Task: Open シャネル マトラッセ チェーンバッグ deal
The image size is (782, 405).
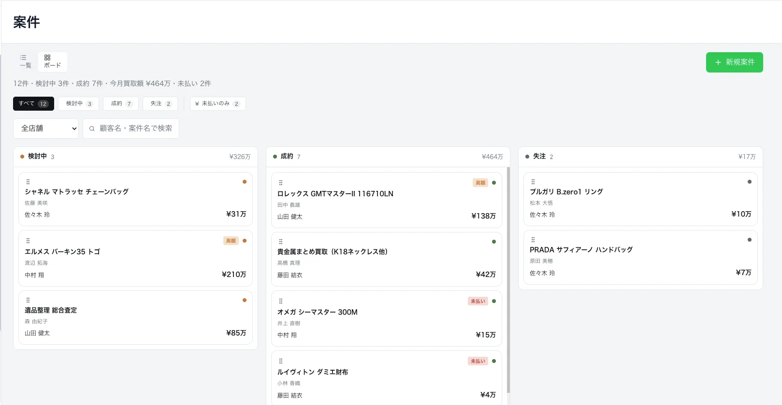Action: click(x=135, y=199)
